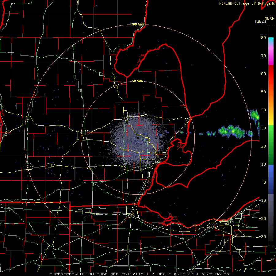Click the 100 NMI range ring label
The image size is (276, 276).
(138, 24)
